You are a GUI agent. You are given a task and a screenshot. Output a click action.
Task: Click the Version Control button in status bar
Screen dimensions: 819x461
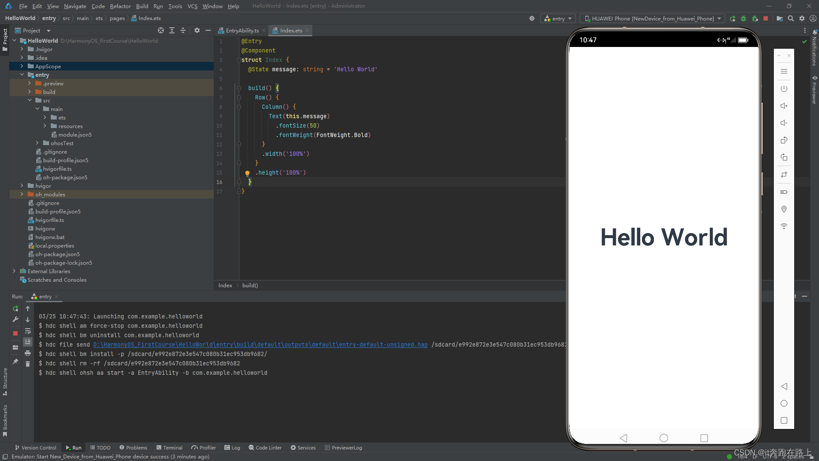[x=35, y=447]
